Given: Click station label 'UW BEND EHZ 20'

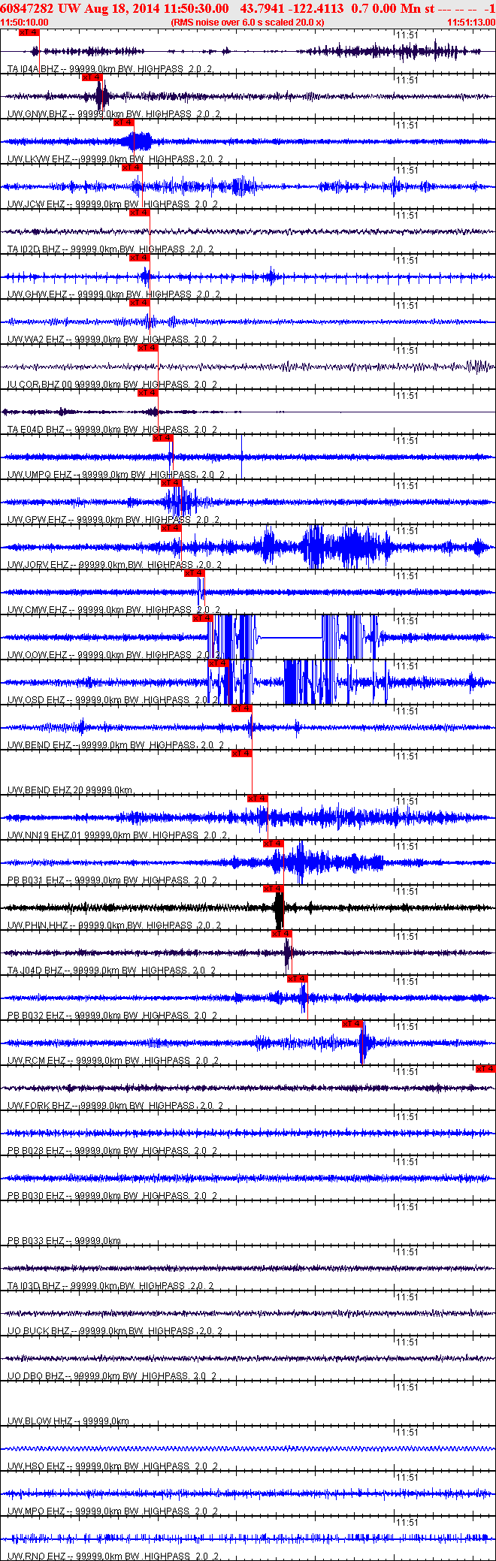Looking at the screenshot, I should coord(45,790).
